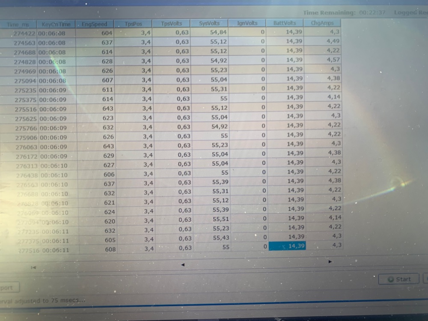The width and height of the screenshot is (428, 321).
Task: Click ChgAmps value 4,57 in row 274828
Action: pyautogui.click(x=323, y=59)
